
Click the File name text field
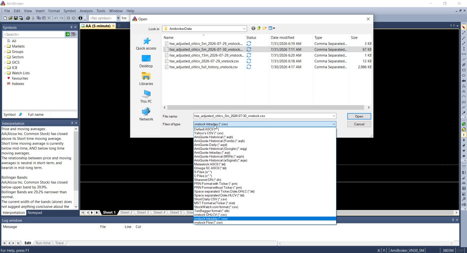pos(262,116)
